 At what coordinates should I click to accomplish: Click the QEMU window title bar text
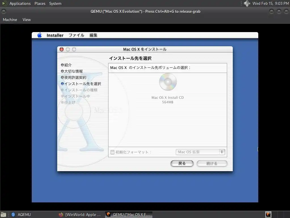[x=145, y=11]
